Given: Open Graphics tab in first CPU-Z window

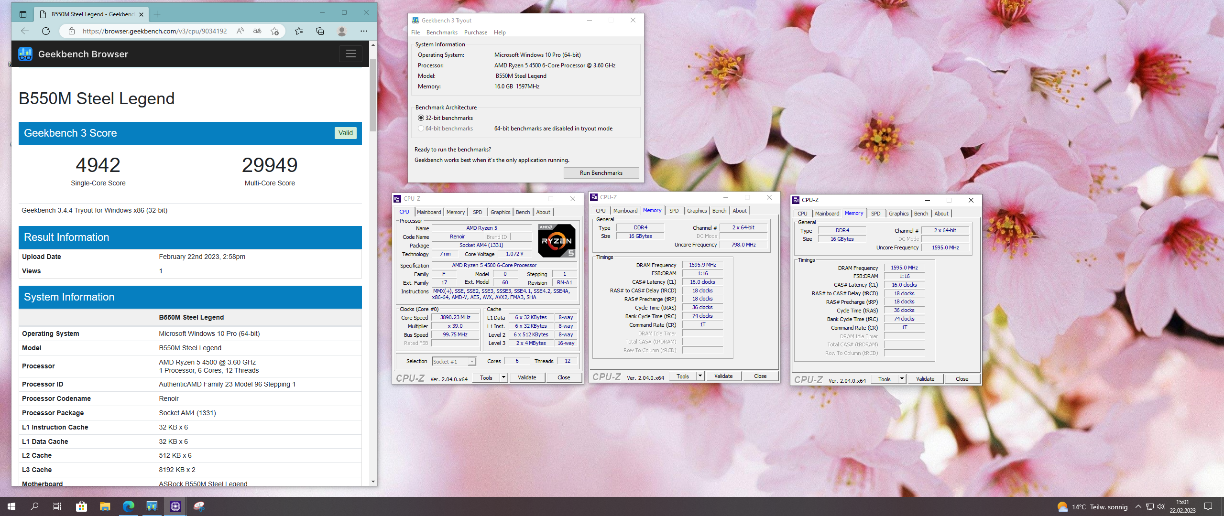Looking at the screenshot, I should point(501,212).
